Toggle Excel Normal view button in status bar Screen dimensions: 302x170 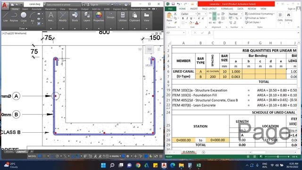[248, 157]
